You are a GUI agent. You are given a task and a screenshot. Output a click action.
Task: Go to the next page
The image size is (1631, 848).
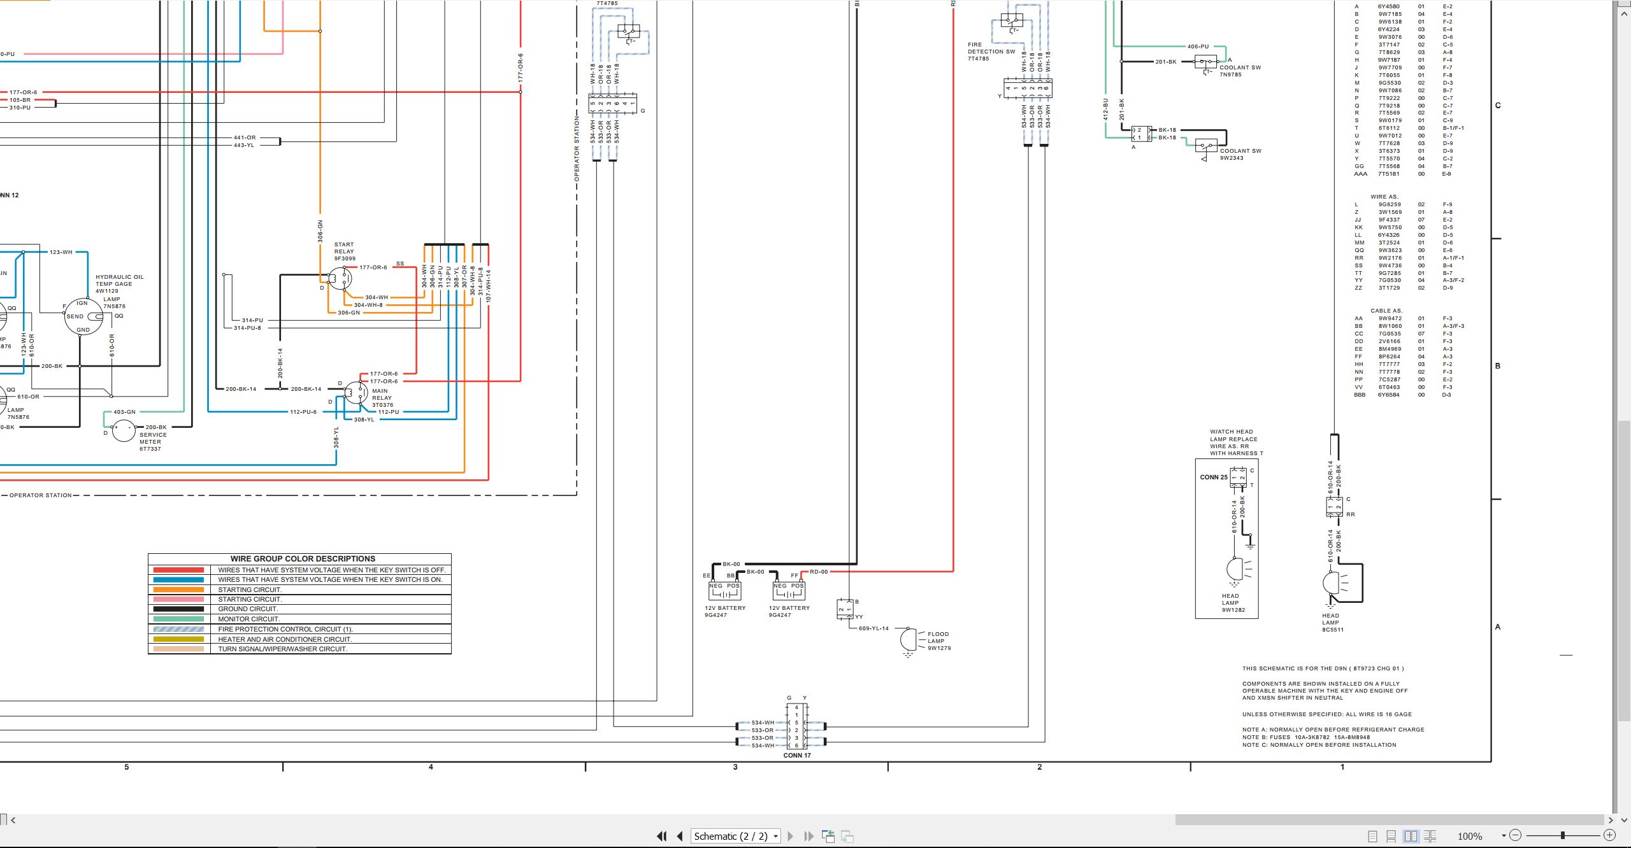[791, 836]
